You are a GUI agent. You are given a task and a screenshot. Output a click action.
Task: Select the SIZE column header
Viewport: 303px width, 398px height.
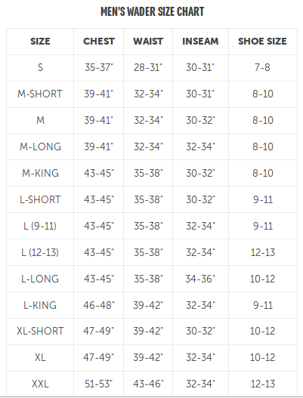click(x=40, y=41)
